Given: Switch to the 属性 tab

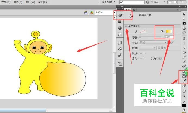Looking at the screenshot, I should pyautogui.click(x=128, y=10).
